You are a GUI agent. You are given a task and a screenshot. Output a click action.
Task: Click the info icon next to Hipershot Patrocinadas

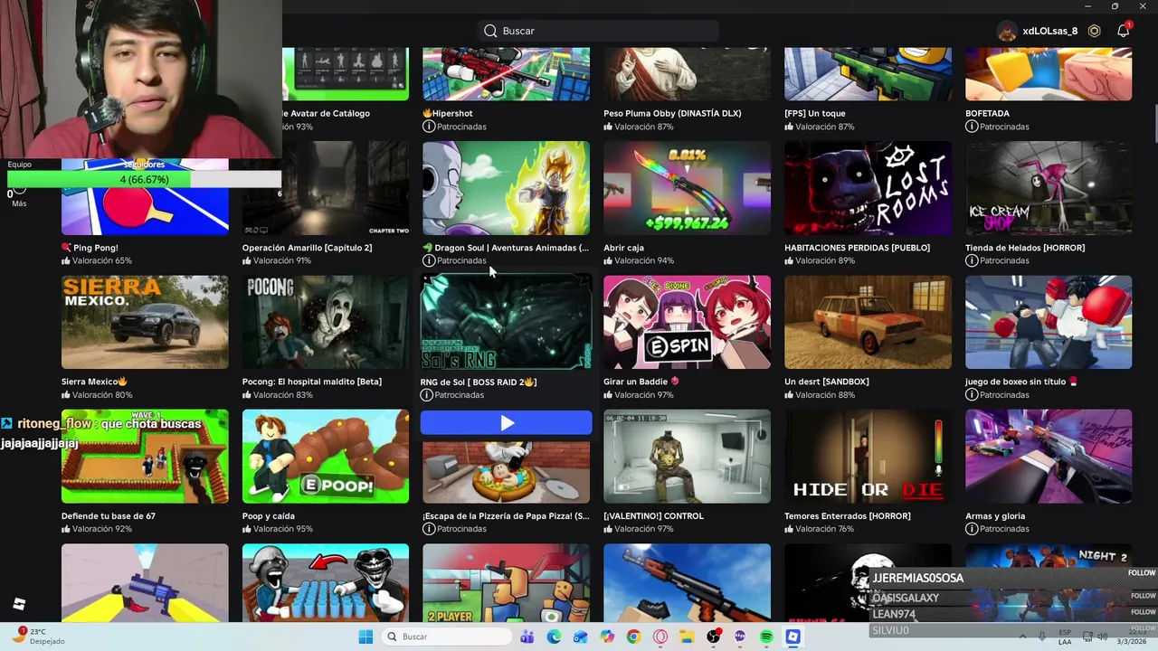(x=429, y=127)
